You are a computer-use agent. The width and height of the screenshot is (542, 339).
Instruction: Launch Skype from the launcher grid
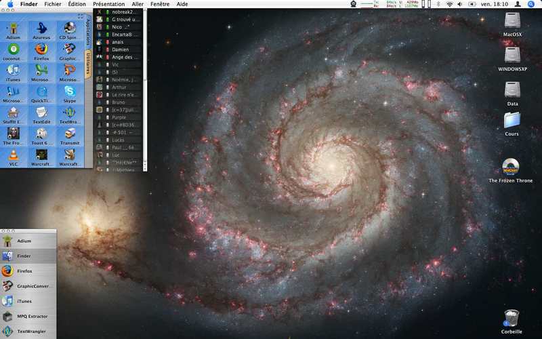69,92
